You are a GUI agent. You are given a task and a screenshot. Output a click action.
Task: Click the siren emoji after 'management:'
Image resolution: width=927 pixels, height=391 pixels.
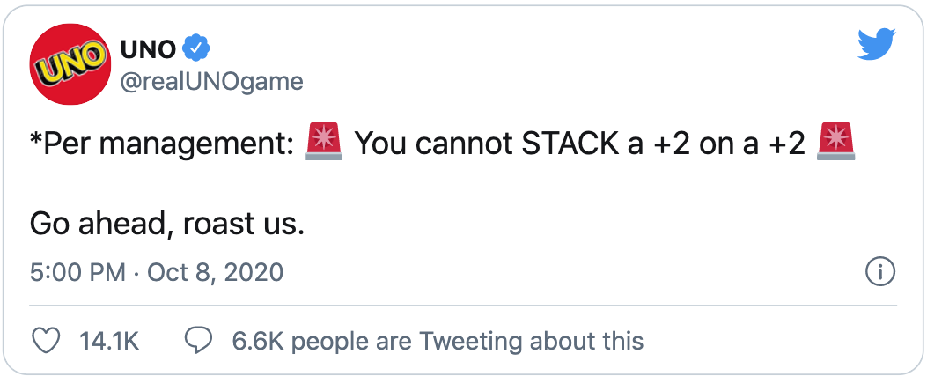point(323,142)
